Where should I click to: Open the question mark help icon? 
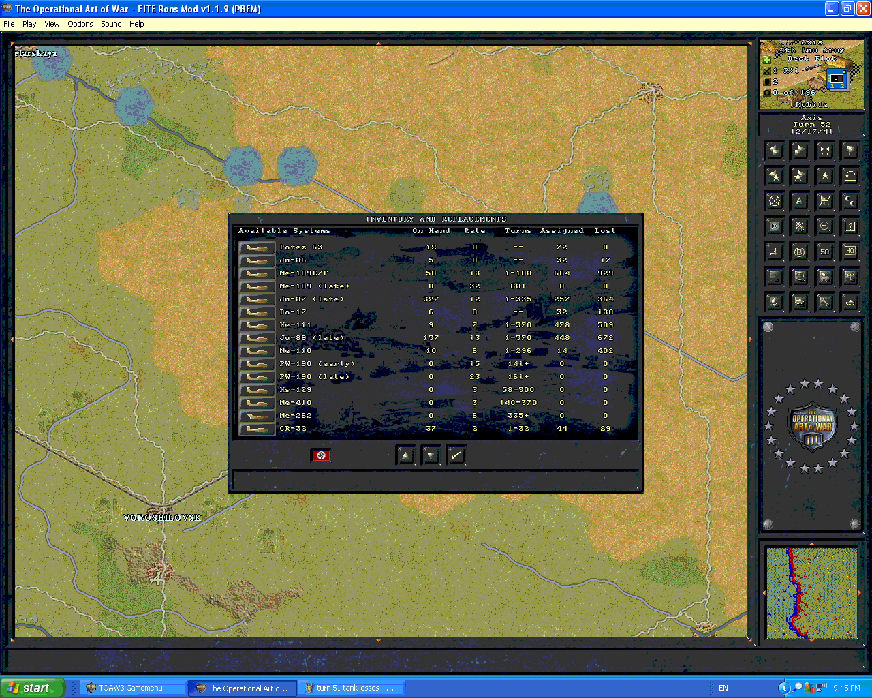tap(850, 226)
